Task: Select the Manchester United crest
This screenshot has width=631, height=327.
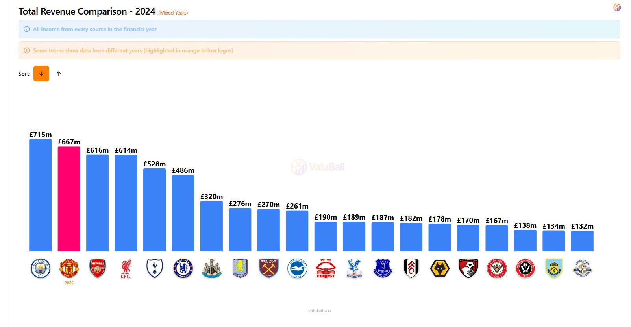Action: (x=69, y=268)
